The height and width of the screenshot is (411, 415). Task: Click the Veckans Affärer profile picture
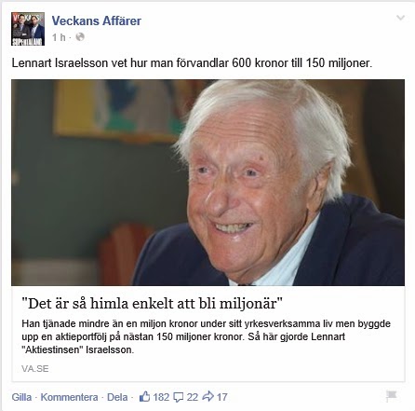(x=28, y=29)
